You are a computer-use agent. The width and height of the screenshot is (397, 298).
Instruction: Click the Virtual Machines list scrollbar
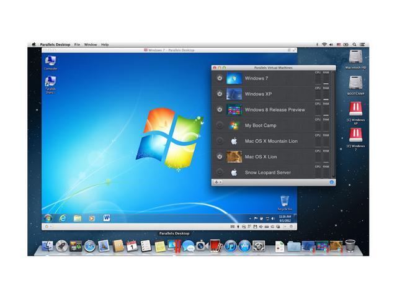333,124
